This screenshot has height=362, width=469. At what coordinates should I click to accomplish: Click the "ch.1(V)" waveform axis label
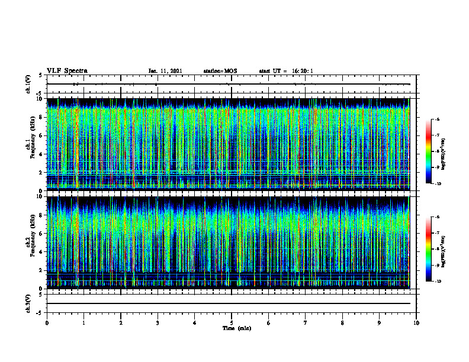(28, 84)
